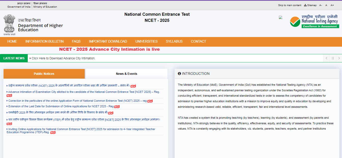Open the Universities menu item
This screenshot has width=342, height=158.
[x=146, y=41]
